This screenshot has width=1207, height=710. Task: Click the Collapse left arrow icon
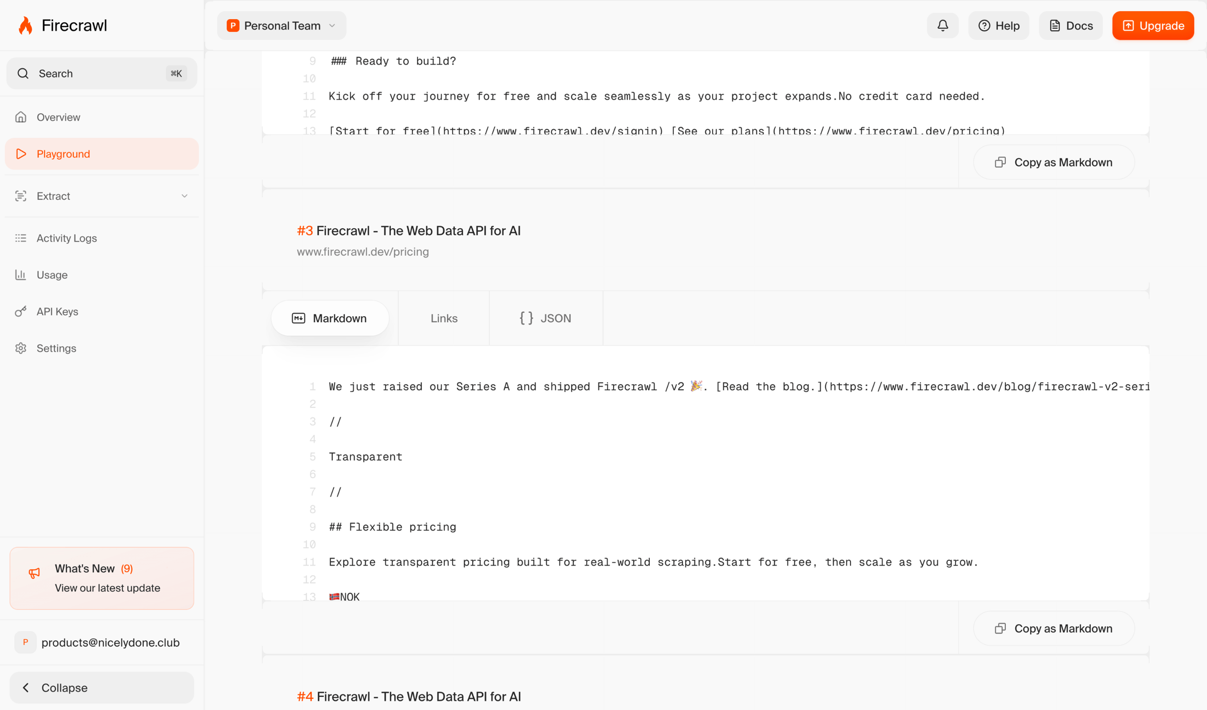[x=26, y=687]
